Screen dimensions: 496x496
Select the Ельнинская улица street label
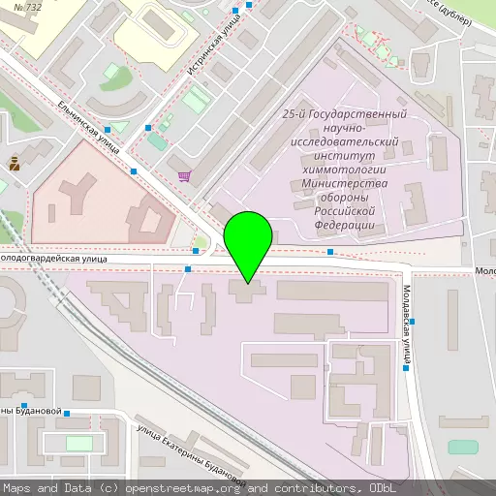click(x=88, y=127)
